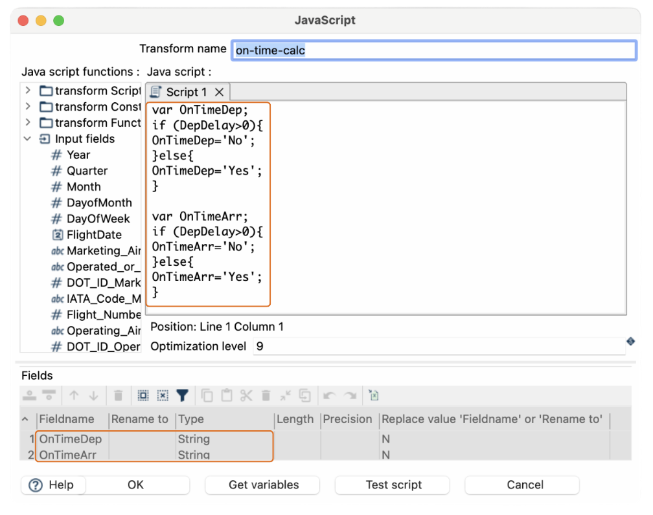Select the Operated_or_ input field
653x515 pixels.
(103, 267)
